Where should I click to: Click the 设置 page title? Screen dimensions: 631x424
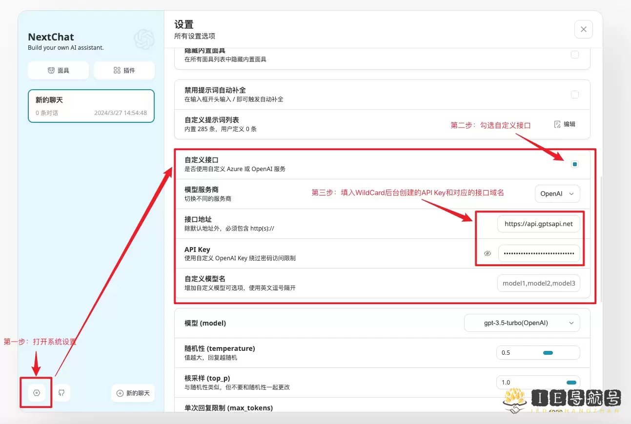click(184, 24)
